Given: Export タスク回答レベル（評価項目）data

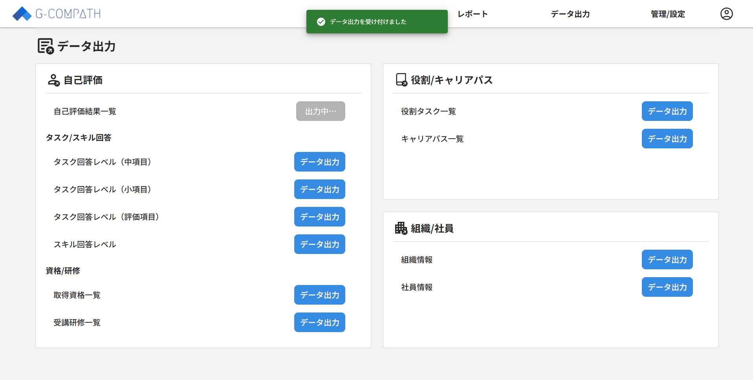Looking at the screenshot, I should pos(319,217).
